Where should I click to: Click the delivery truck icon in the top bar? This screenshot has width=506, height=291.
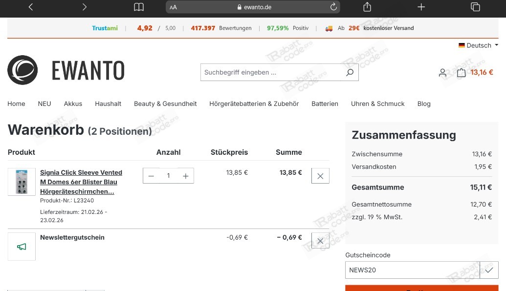coord(329,28)
